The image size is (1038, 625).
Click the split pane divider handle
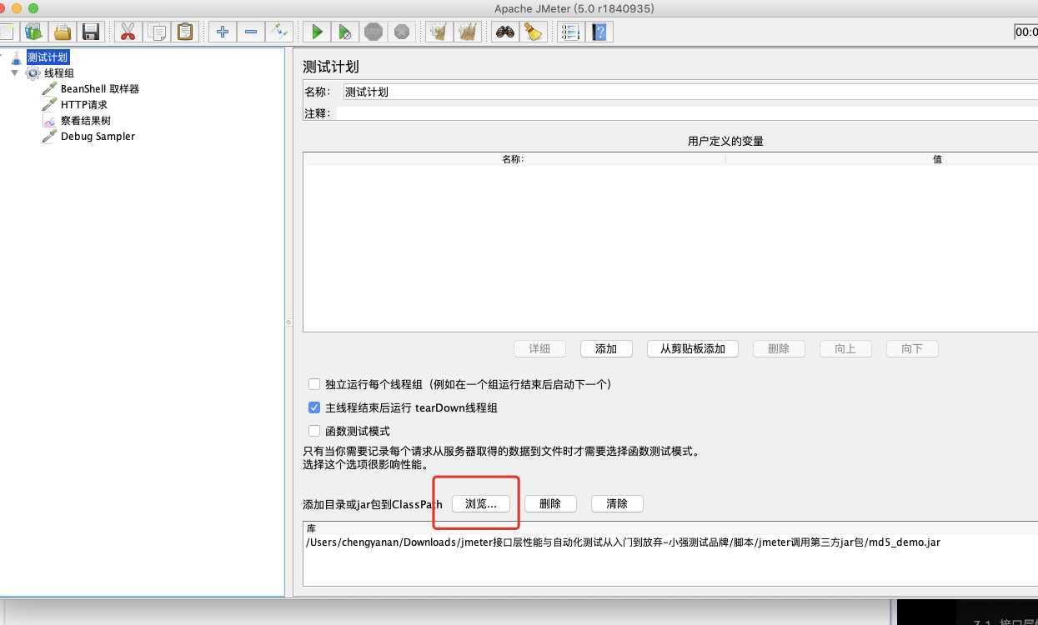tap(288, 322)
